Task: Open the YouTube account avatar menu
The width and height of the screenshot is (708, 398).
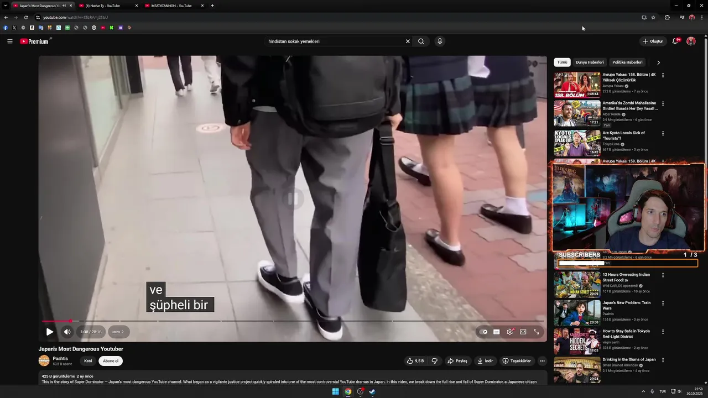Action: click(x=691, y=41)
